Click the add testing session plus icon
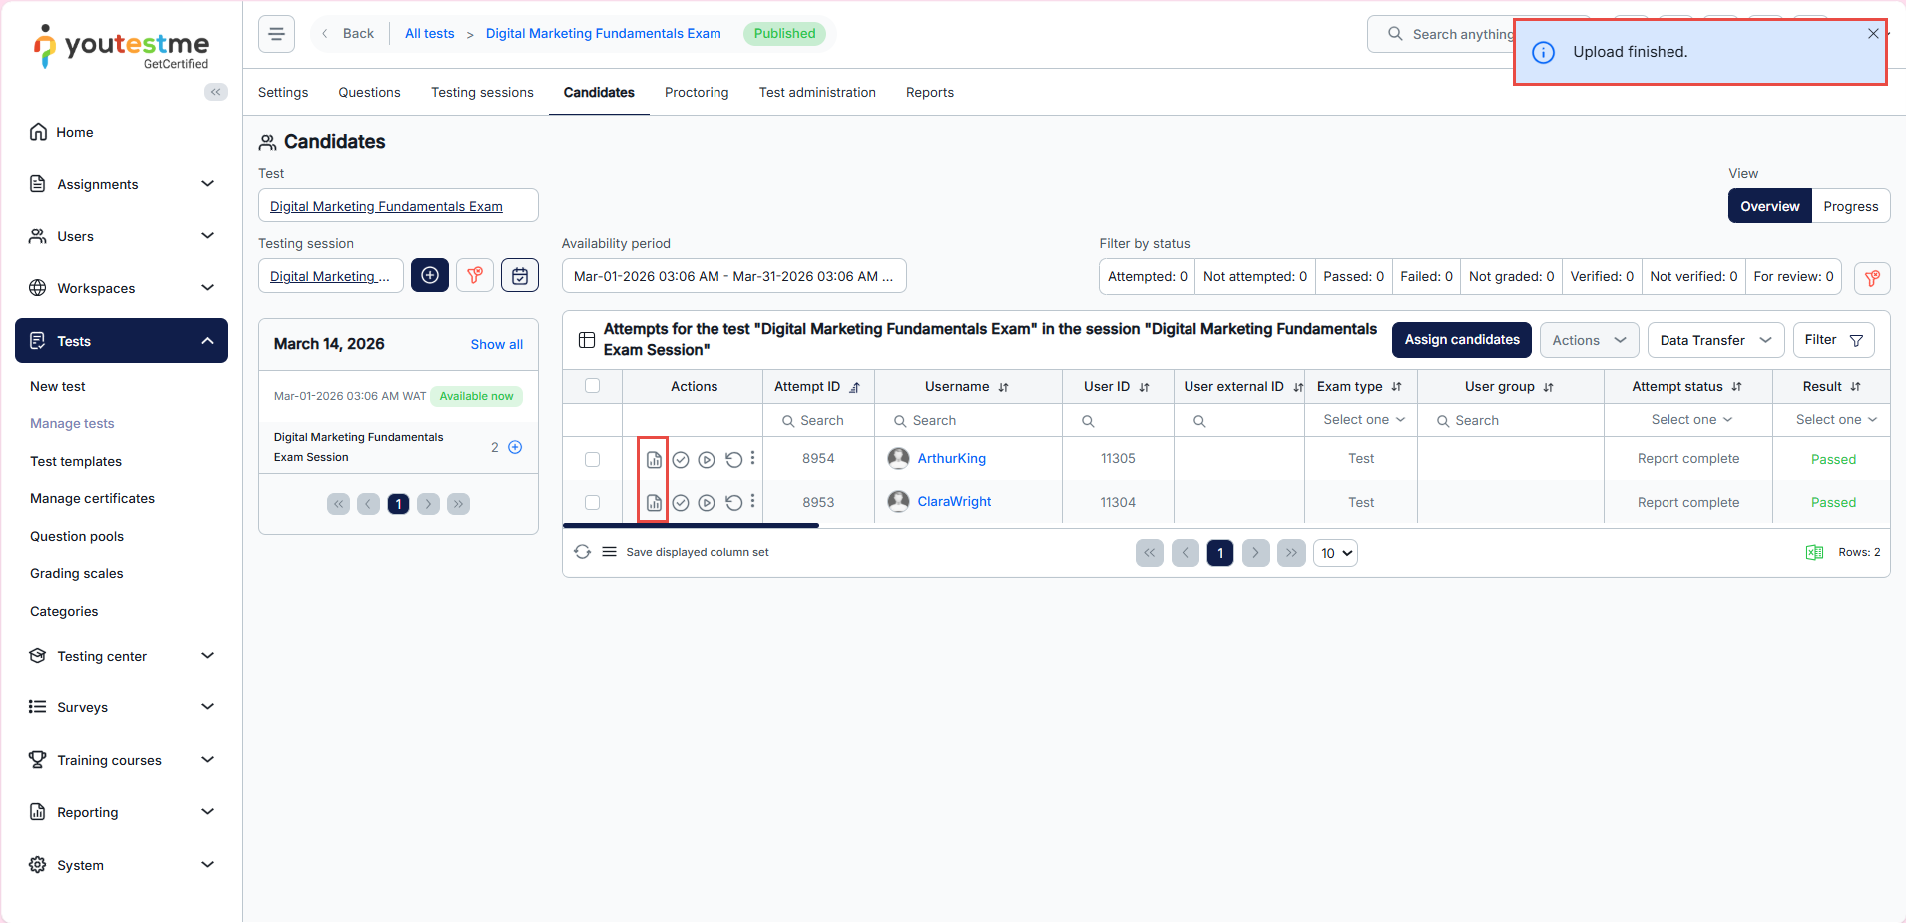The width and height of the screenshot is (1906, 923). click(430, 276)
